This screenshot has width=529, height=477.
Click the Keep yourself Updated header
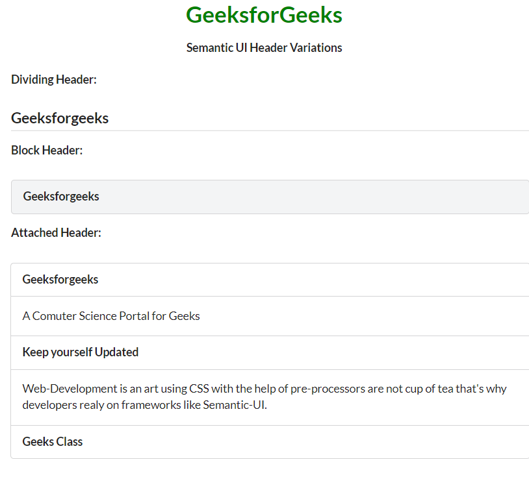[x=81, y=352]
